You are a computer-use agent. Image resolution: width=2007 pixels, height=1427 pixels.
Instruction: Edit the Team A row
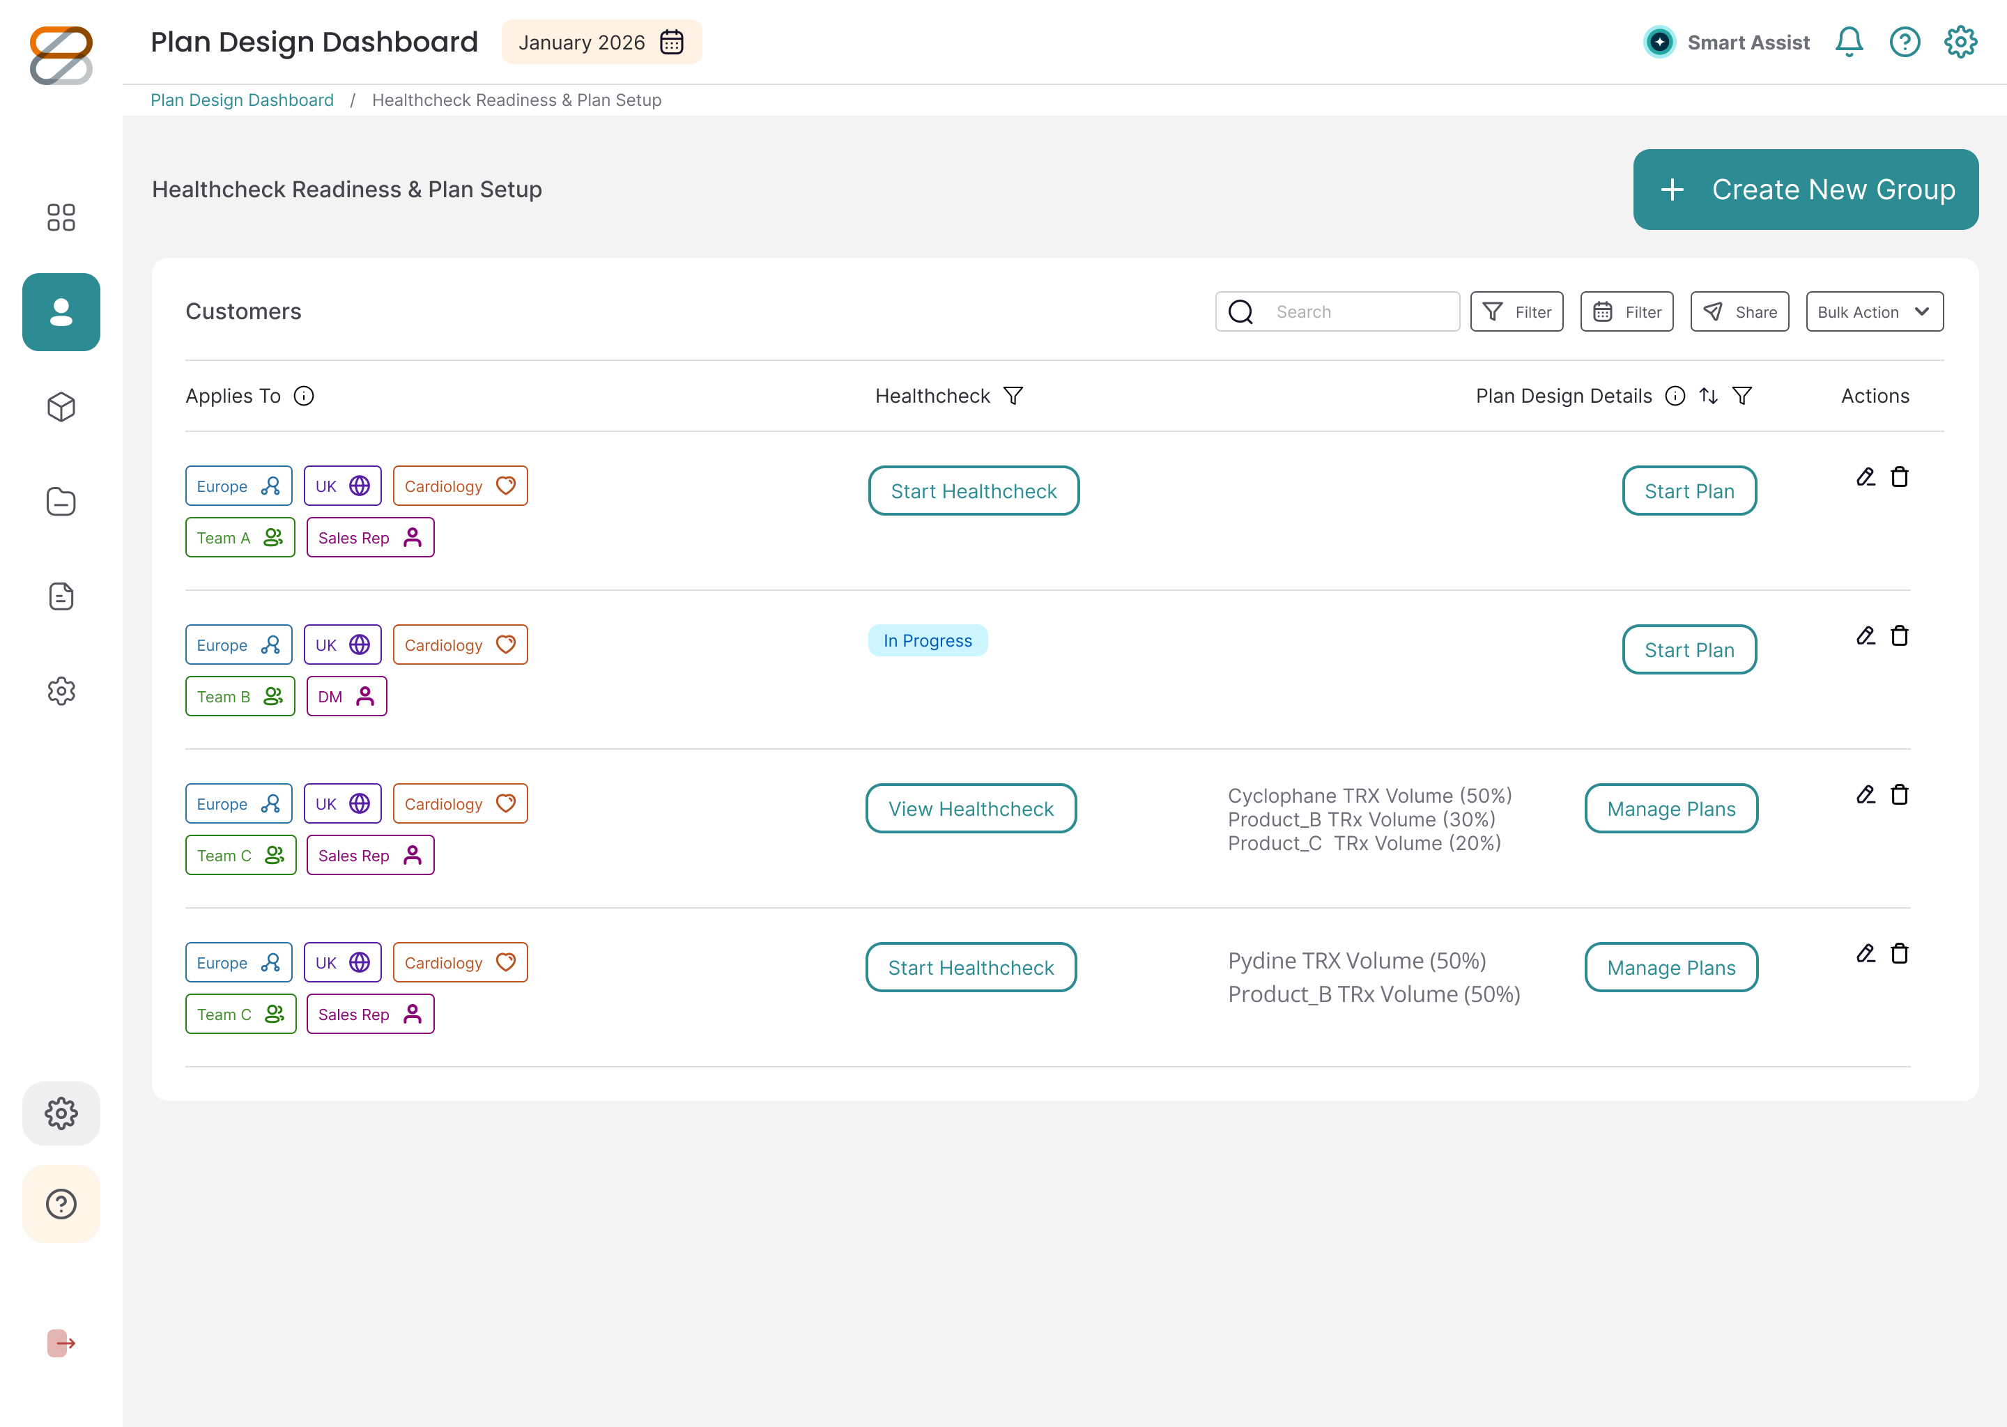click(x=1866, y=477)
